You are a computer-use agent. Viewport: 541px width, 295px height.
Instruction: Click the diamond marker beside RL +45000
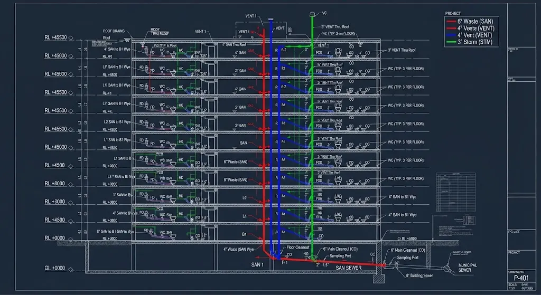[x=71, y=148]
